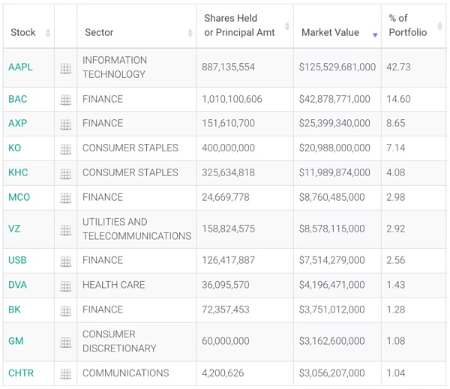Sort the table by Stock column
The image size is (450, 389).
click(x=23, y=33)
